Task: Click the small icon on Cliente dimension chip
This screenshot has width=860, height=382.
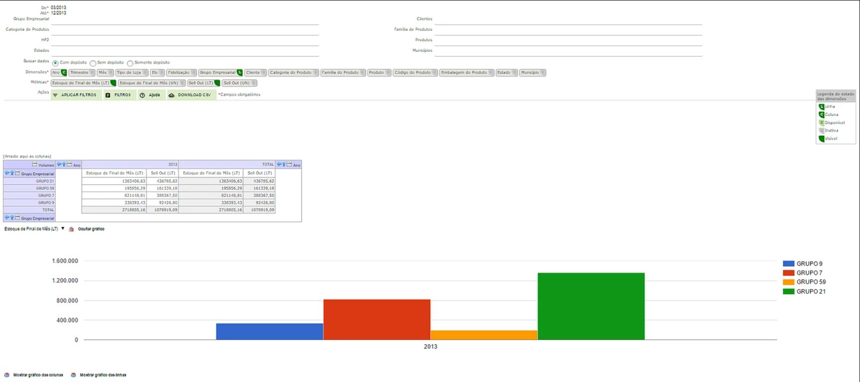Action: (x=264, y=73)
